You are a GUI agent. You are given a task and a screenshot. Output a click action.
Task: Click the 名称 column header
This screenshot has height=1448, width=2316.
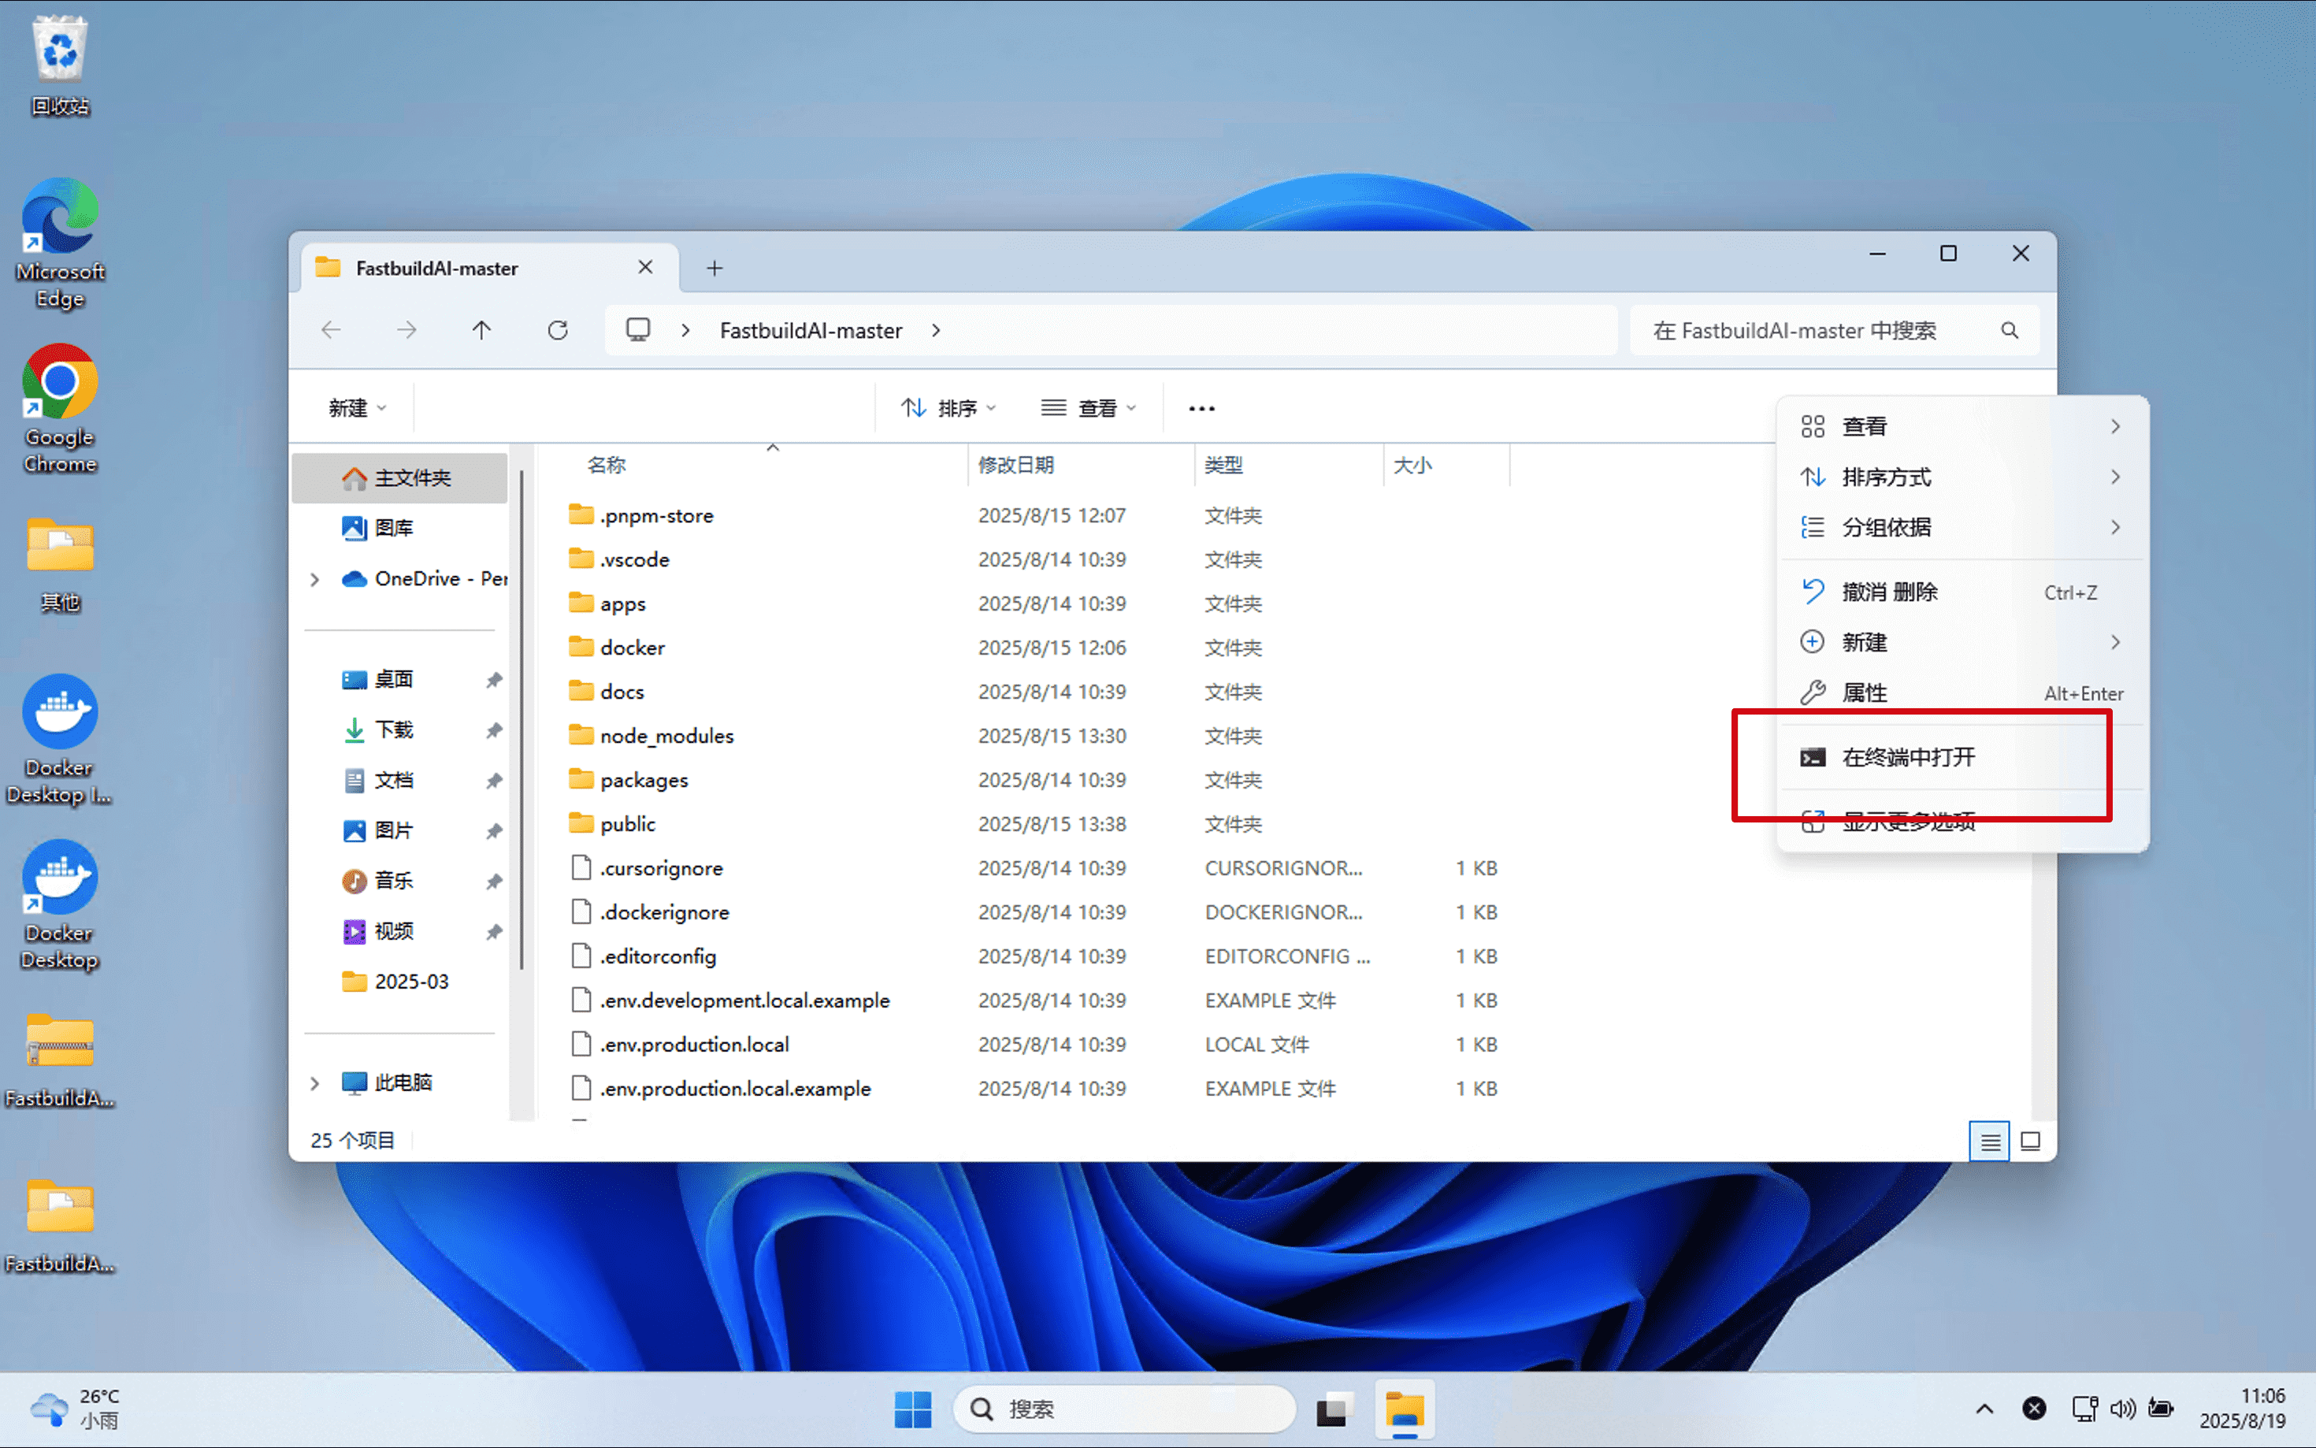pos(607,466)
